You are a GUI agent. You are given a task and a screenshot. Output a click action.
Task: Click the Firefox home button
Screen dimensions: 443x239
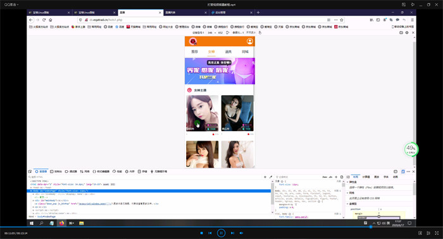(x=51, y=20)
